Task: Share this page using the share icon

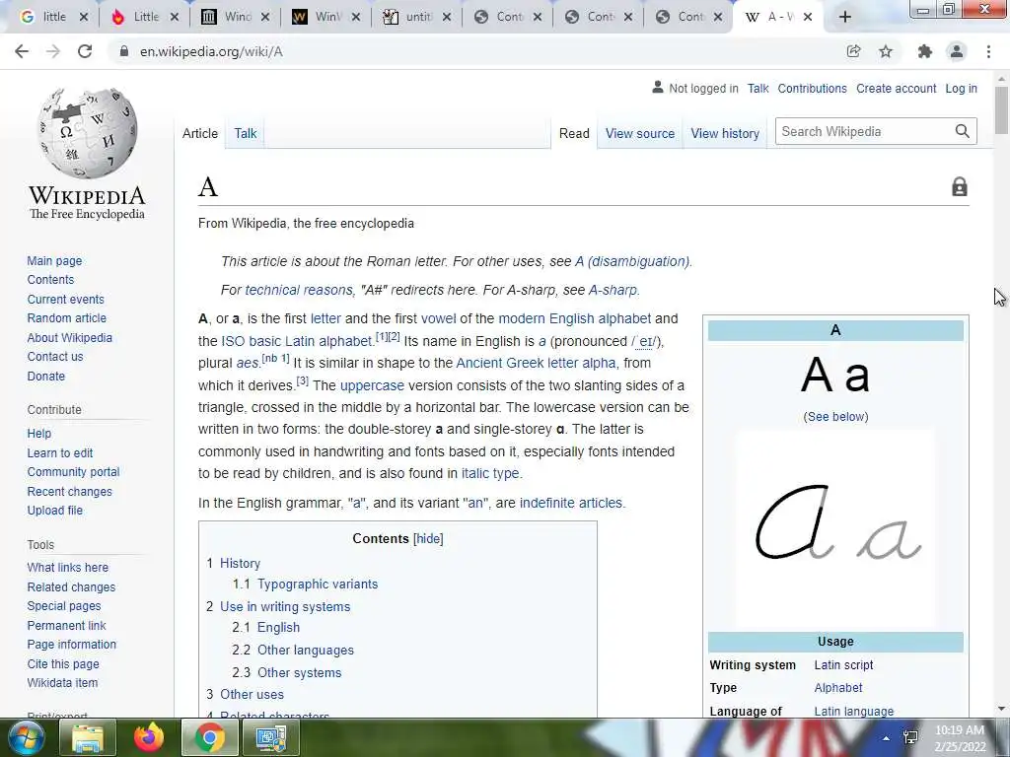Action: (853, 51)
